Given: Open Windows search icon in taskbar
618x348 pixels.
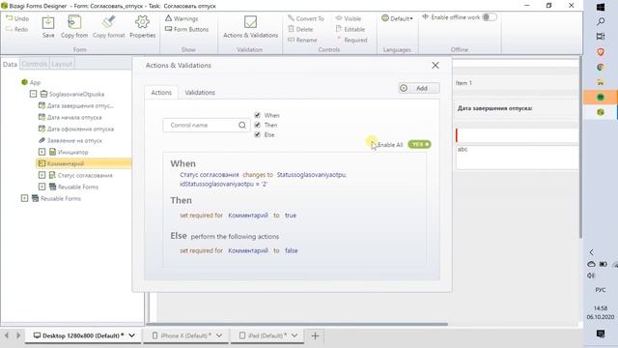Looking at the screenshot, I should [601, 21].
